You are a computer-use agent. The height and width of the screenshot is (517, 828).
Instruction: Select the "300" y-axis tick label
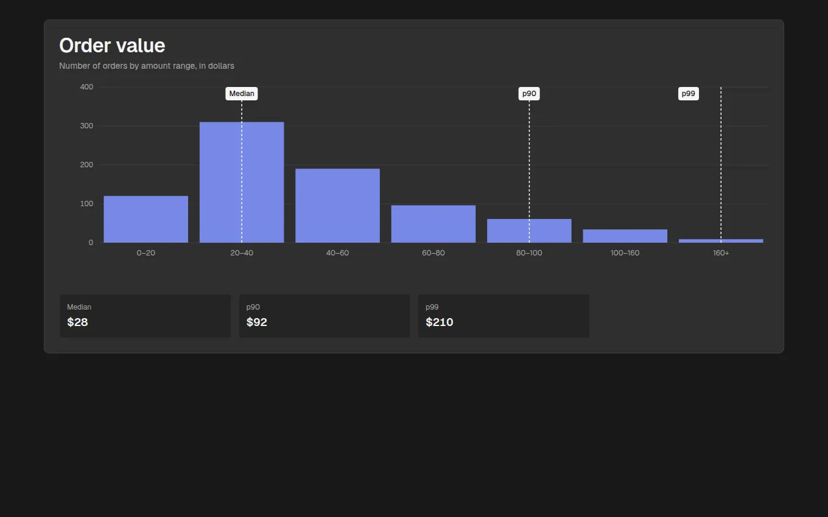[x=86, y=126]
